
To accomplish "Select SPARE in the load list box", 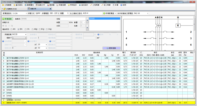I will coord(104,19).
